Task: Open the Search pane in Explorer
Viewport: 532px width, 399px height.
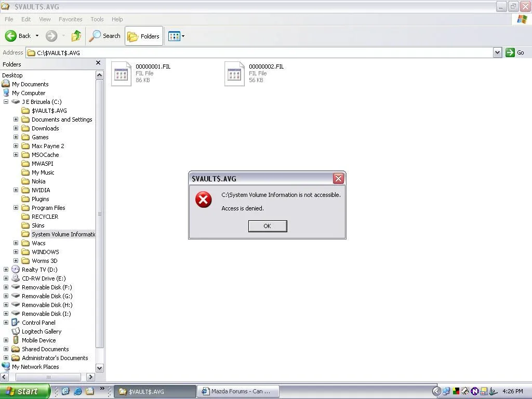Action: [x=105, y=36]
